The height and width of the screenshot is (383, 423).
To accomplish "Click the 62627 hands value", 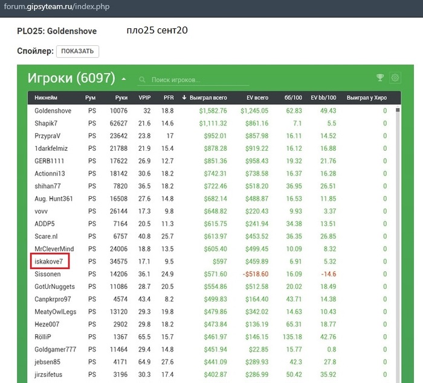I will coord(118,124).
